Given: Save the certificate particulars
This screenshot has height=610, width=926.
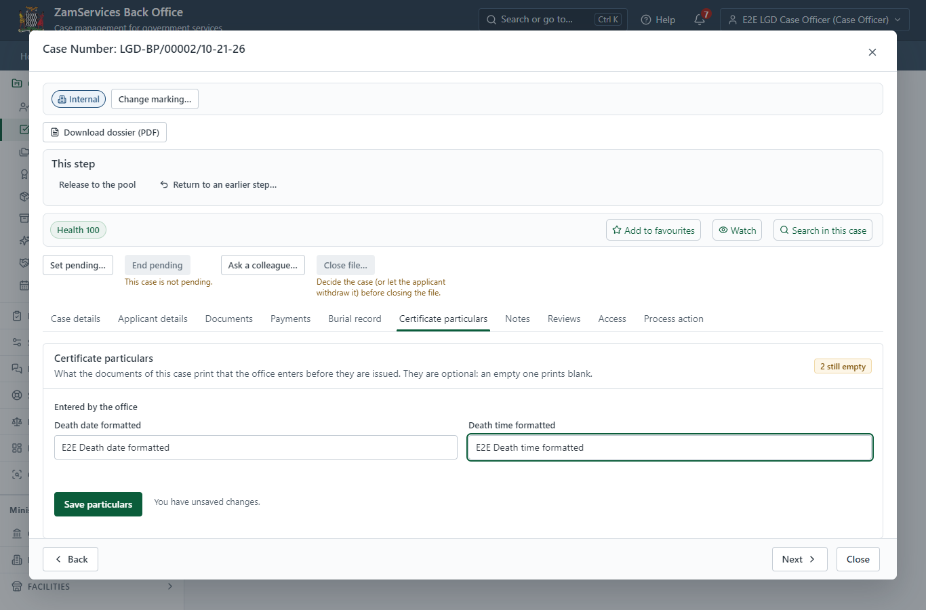Looking at the screenshot, I should coord(98,504).
